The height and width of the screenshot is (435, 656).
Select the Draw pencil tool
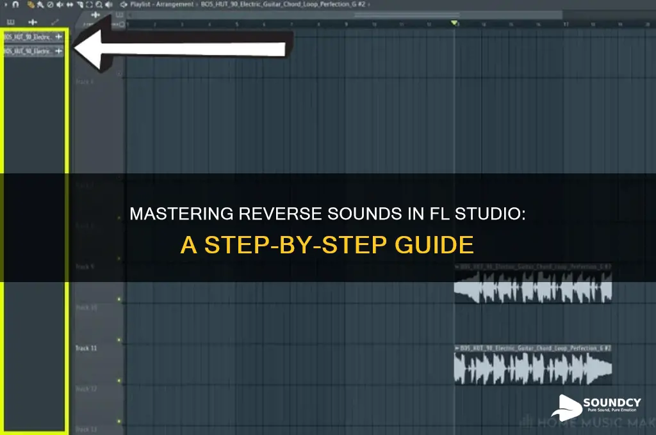click(31, 4)
